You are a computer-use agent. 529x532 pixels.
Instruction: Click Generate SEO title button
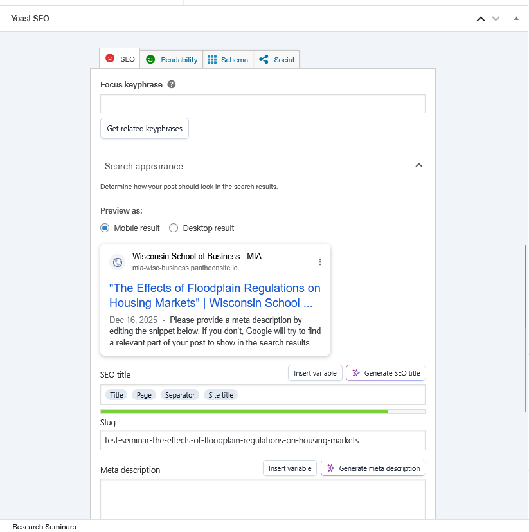pyautogui.click(x=386, y=373)
